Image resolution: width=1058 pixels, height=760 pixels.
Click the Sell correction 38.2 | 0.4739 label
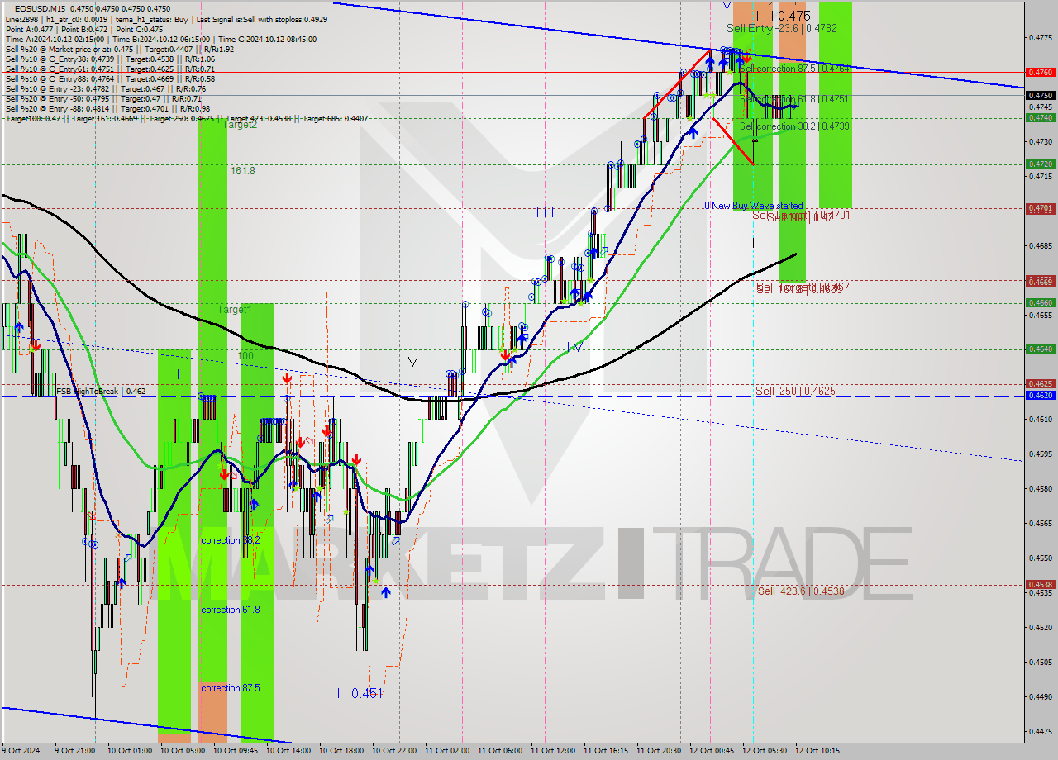(x=794, y=126)
